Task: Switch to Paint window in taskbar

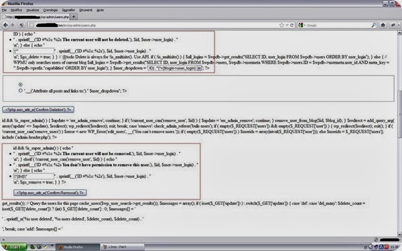Action: 122,247
